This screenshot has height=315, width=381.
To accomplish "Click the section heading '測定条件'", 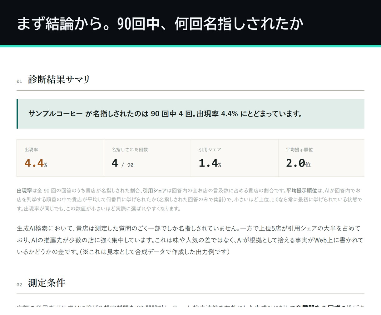I will point(47,283).
